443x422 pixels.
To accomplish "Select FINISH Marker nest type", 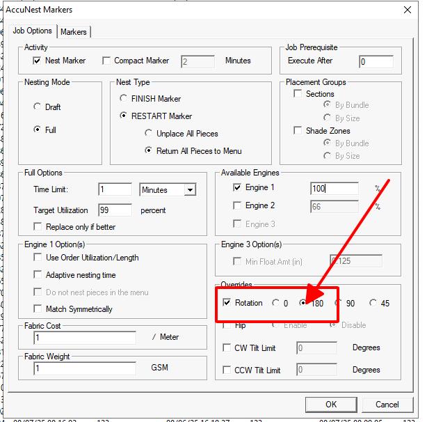I will click(124, 99).
